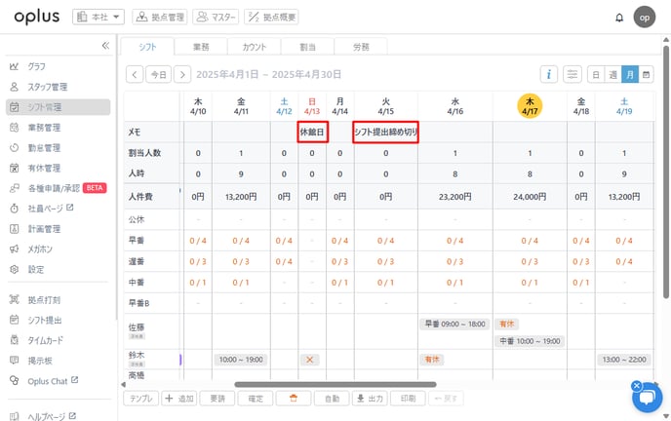Open the notification bell

[618, 18]
